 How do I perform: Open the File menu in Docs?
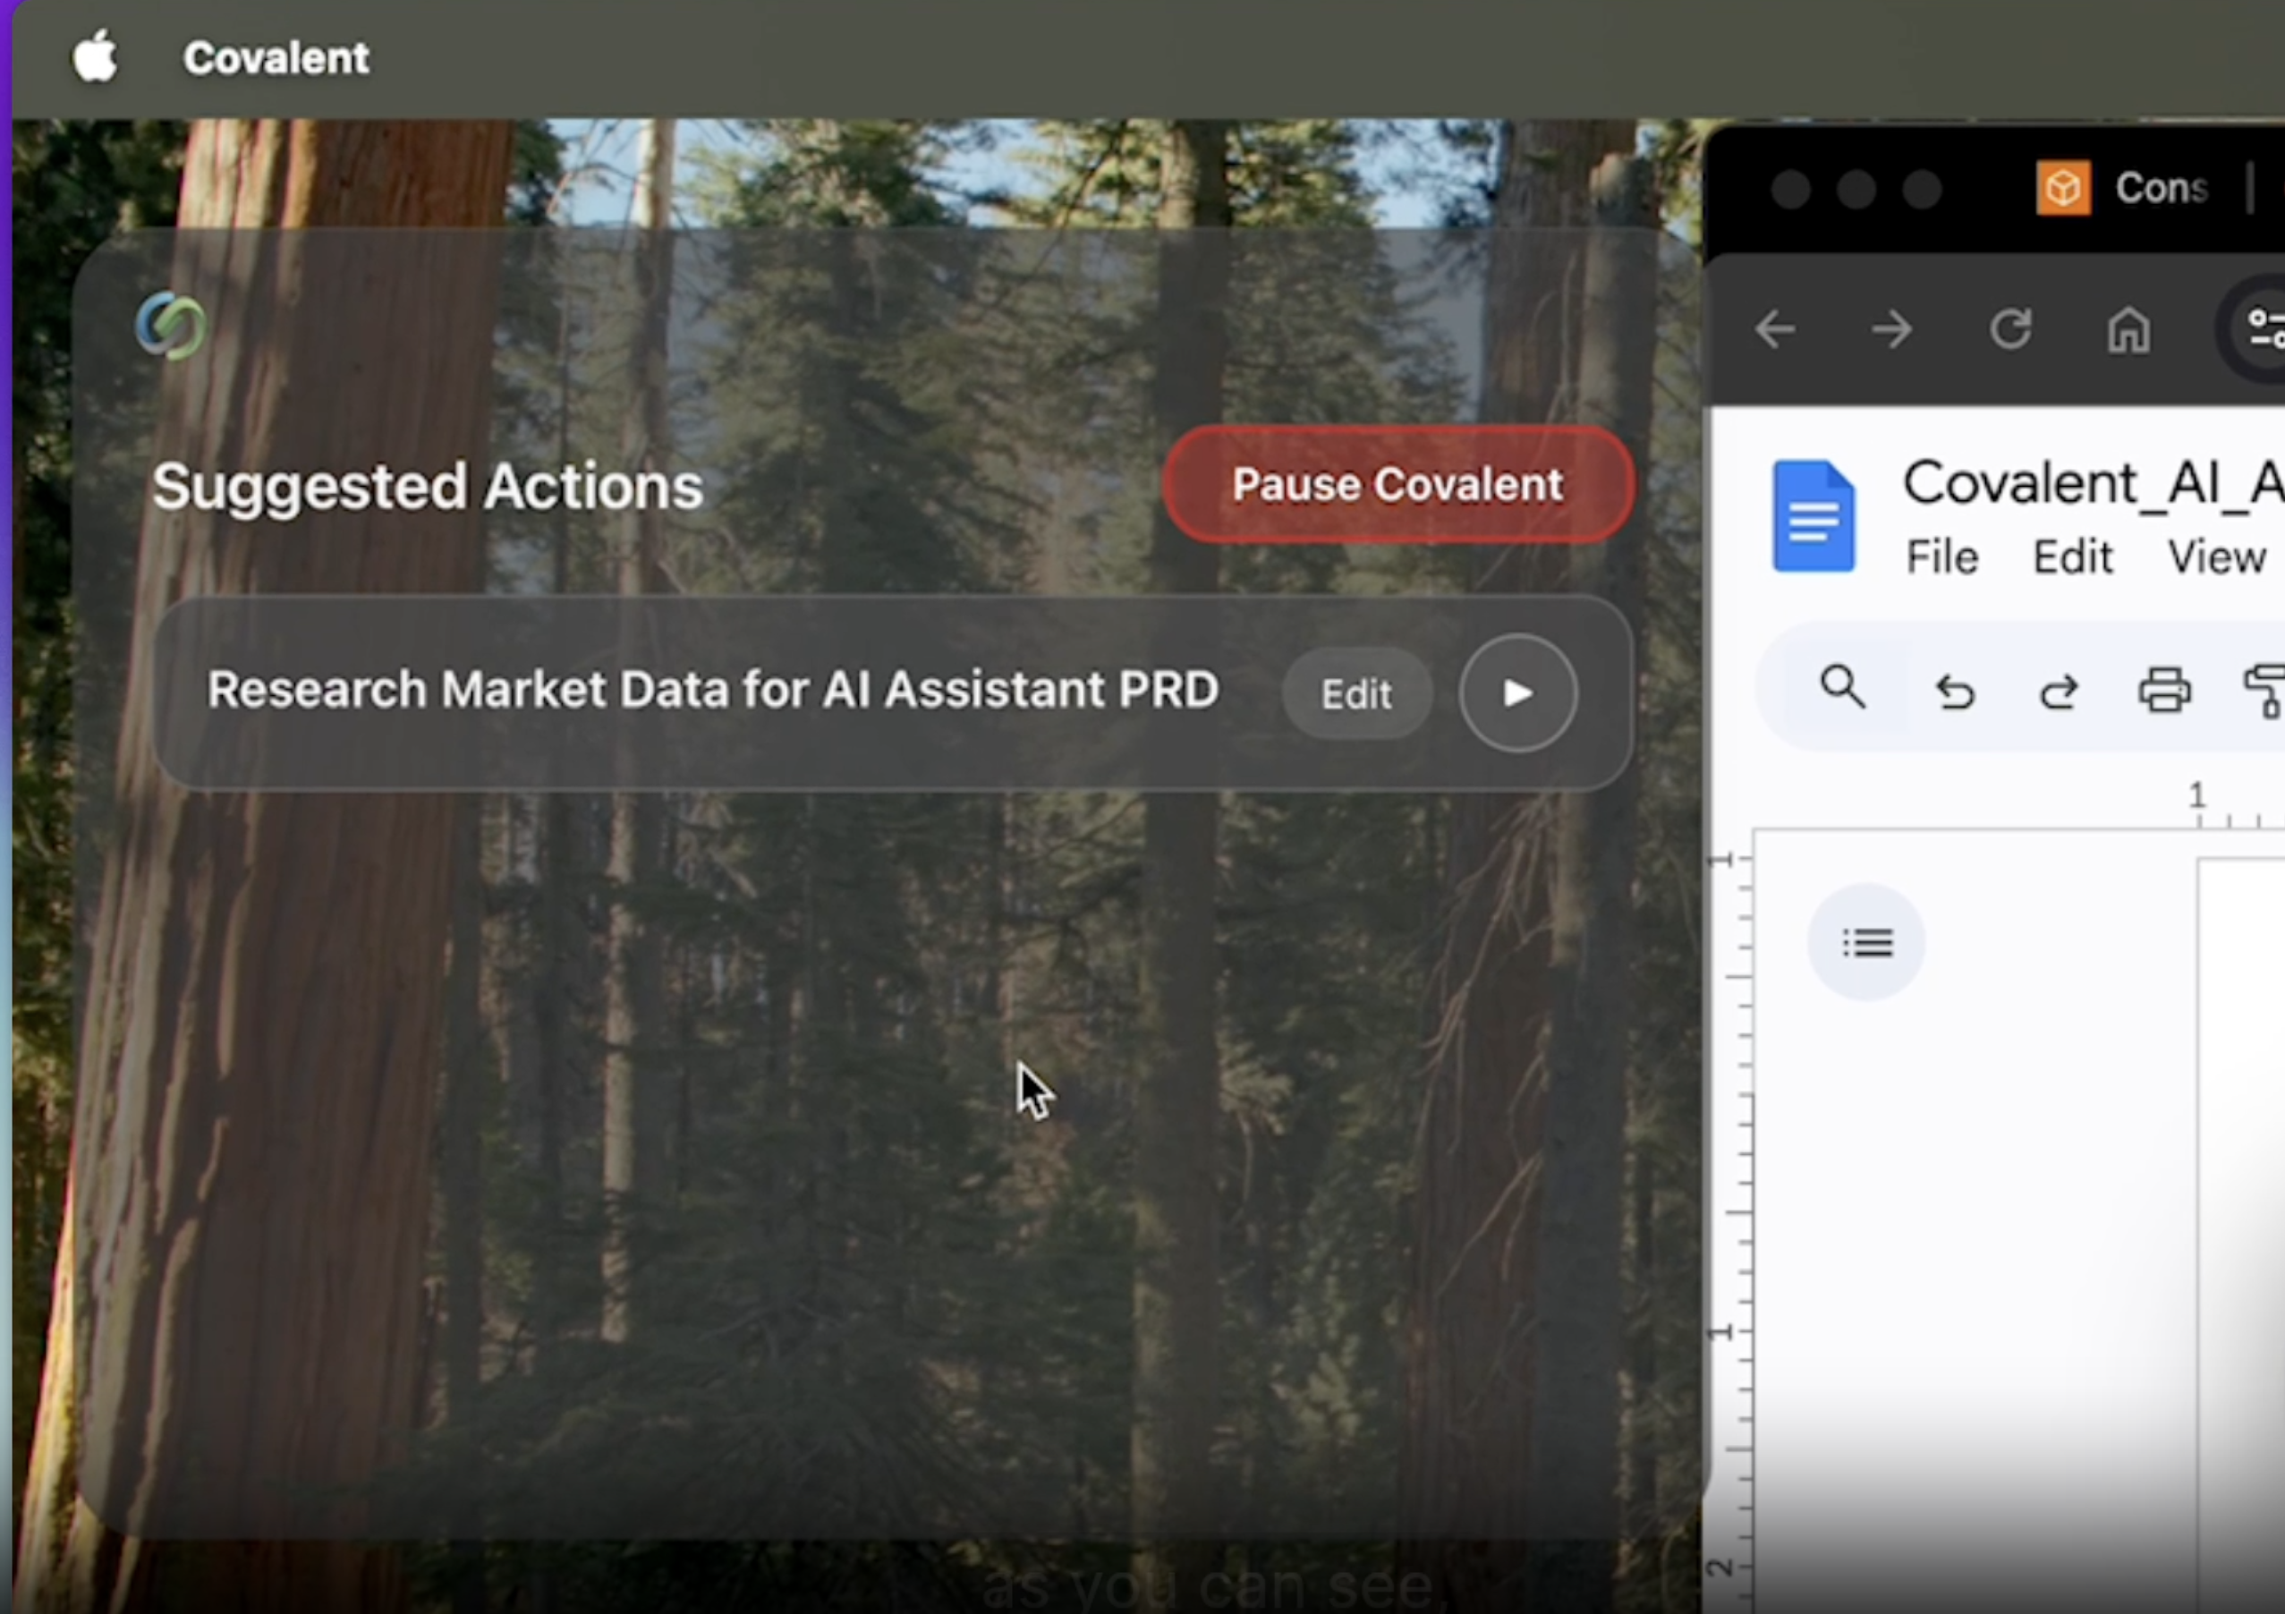click(x=1941, y=557)
